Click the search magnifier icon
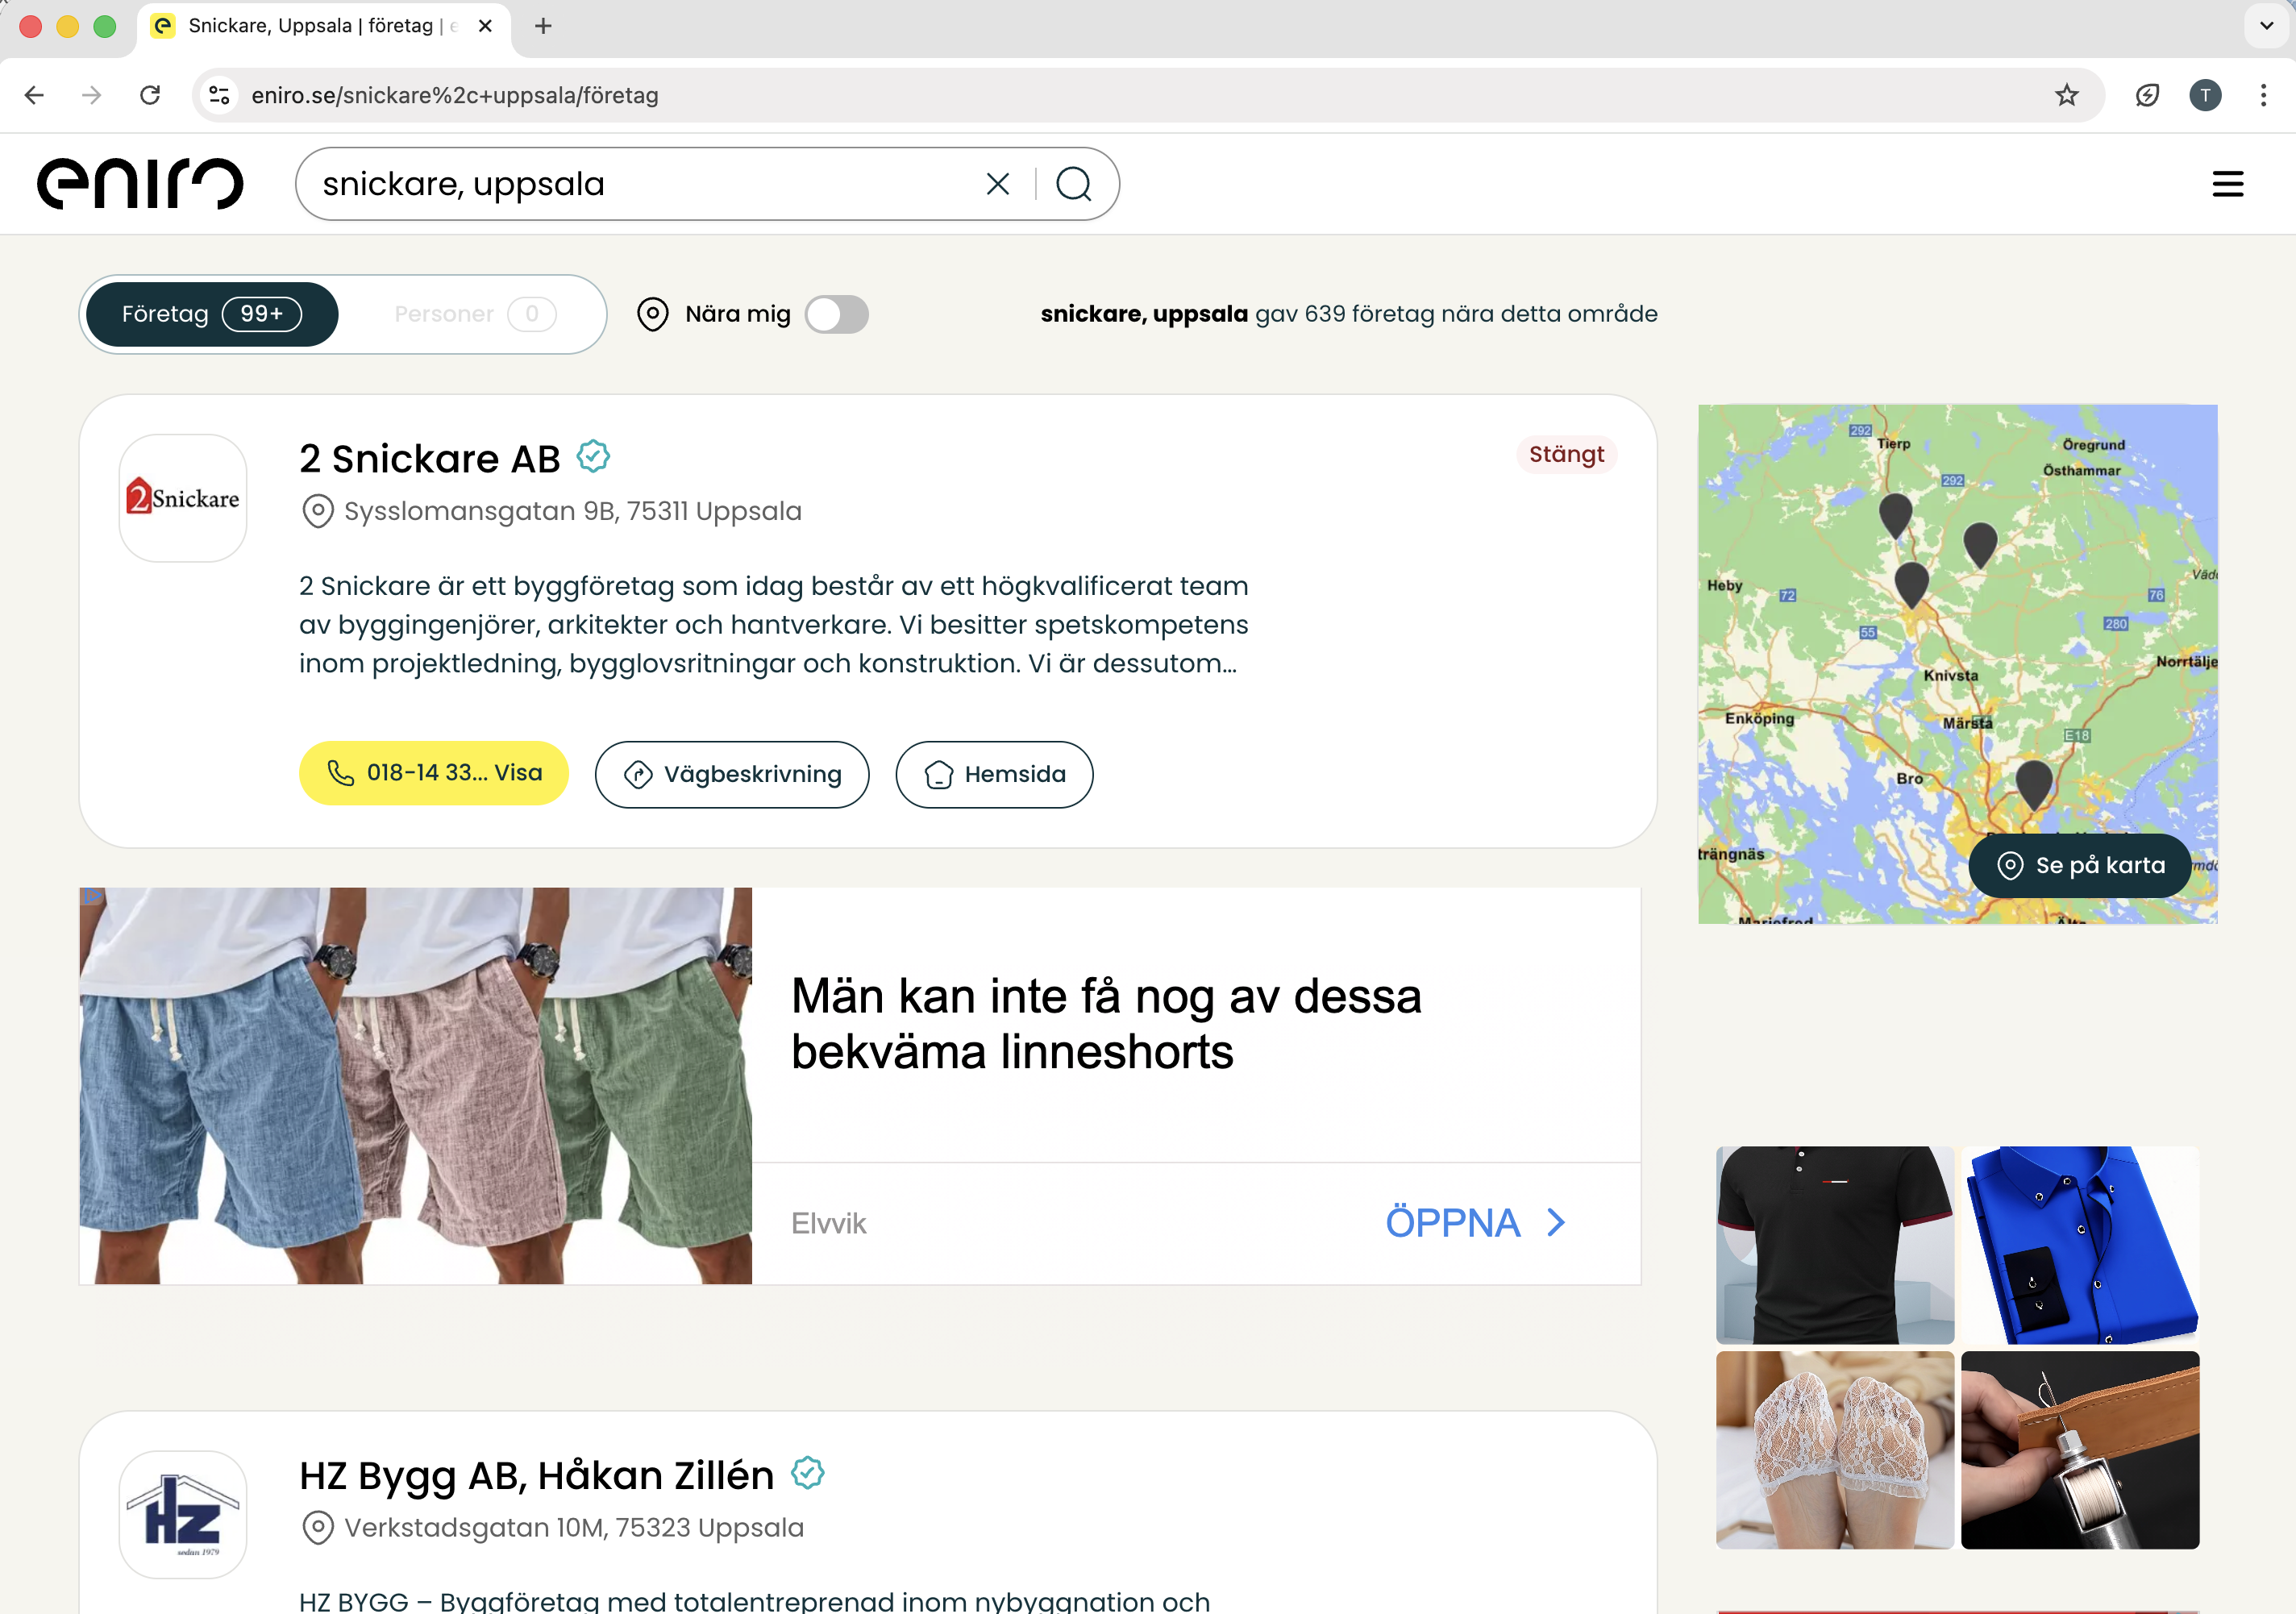Viewport: 2296px width, 1614px height. (x=1075, y=183)
